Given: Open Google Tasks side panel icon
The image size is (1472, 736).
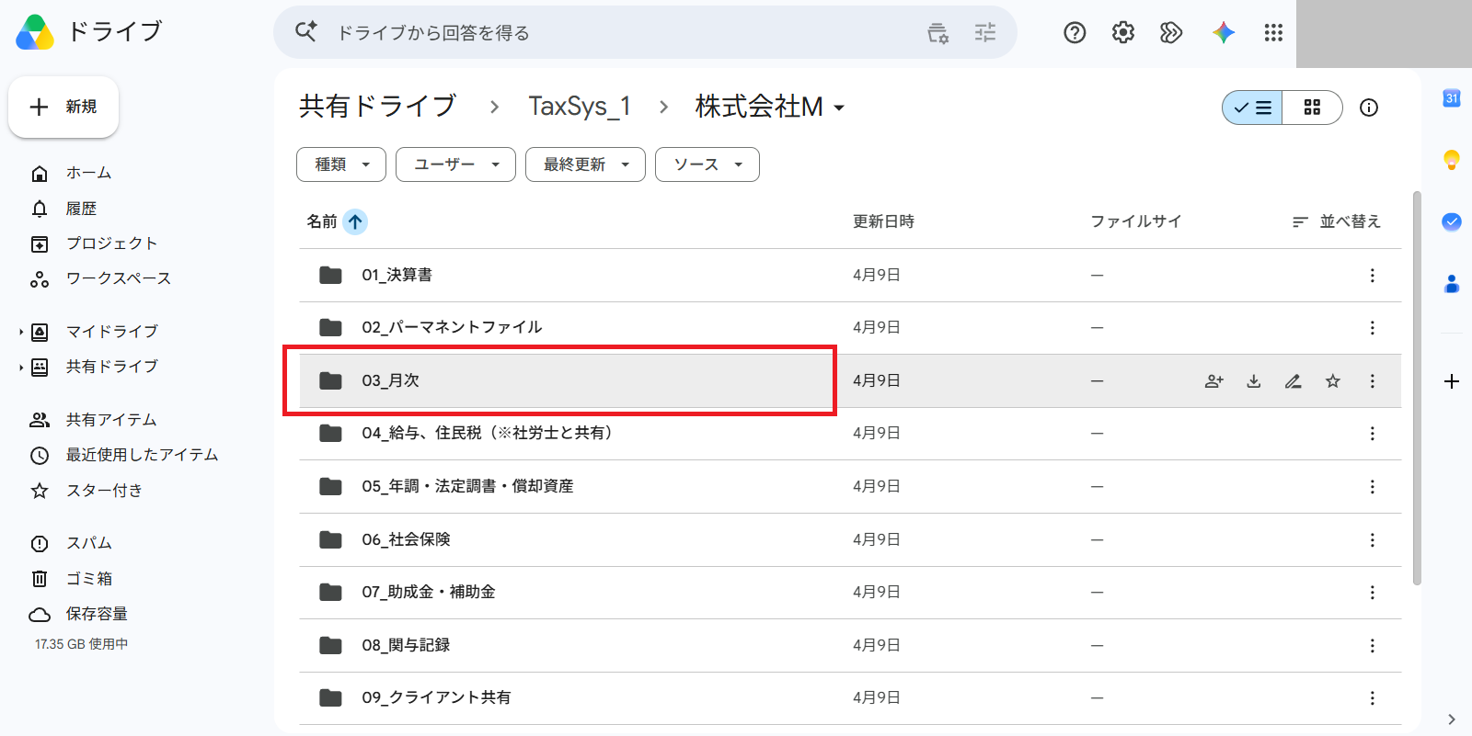Looking at the screenshot, I should [1452, 221].
